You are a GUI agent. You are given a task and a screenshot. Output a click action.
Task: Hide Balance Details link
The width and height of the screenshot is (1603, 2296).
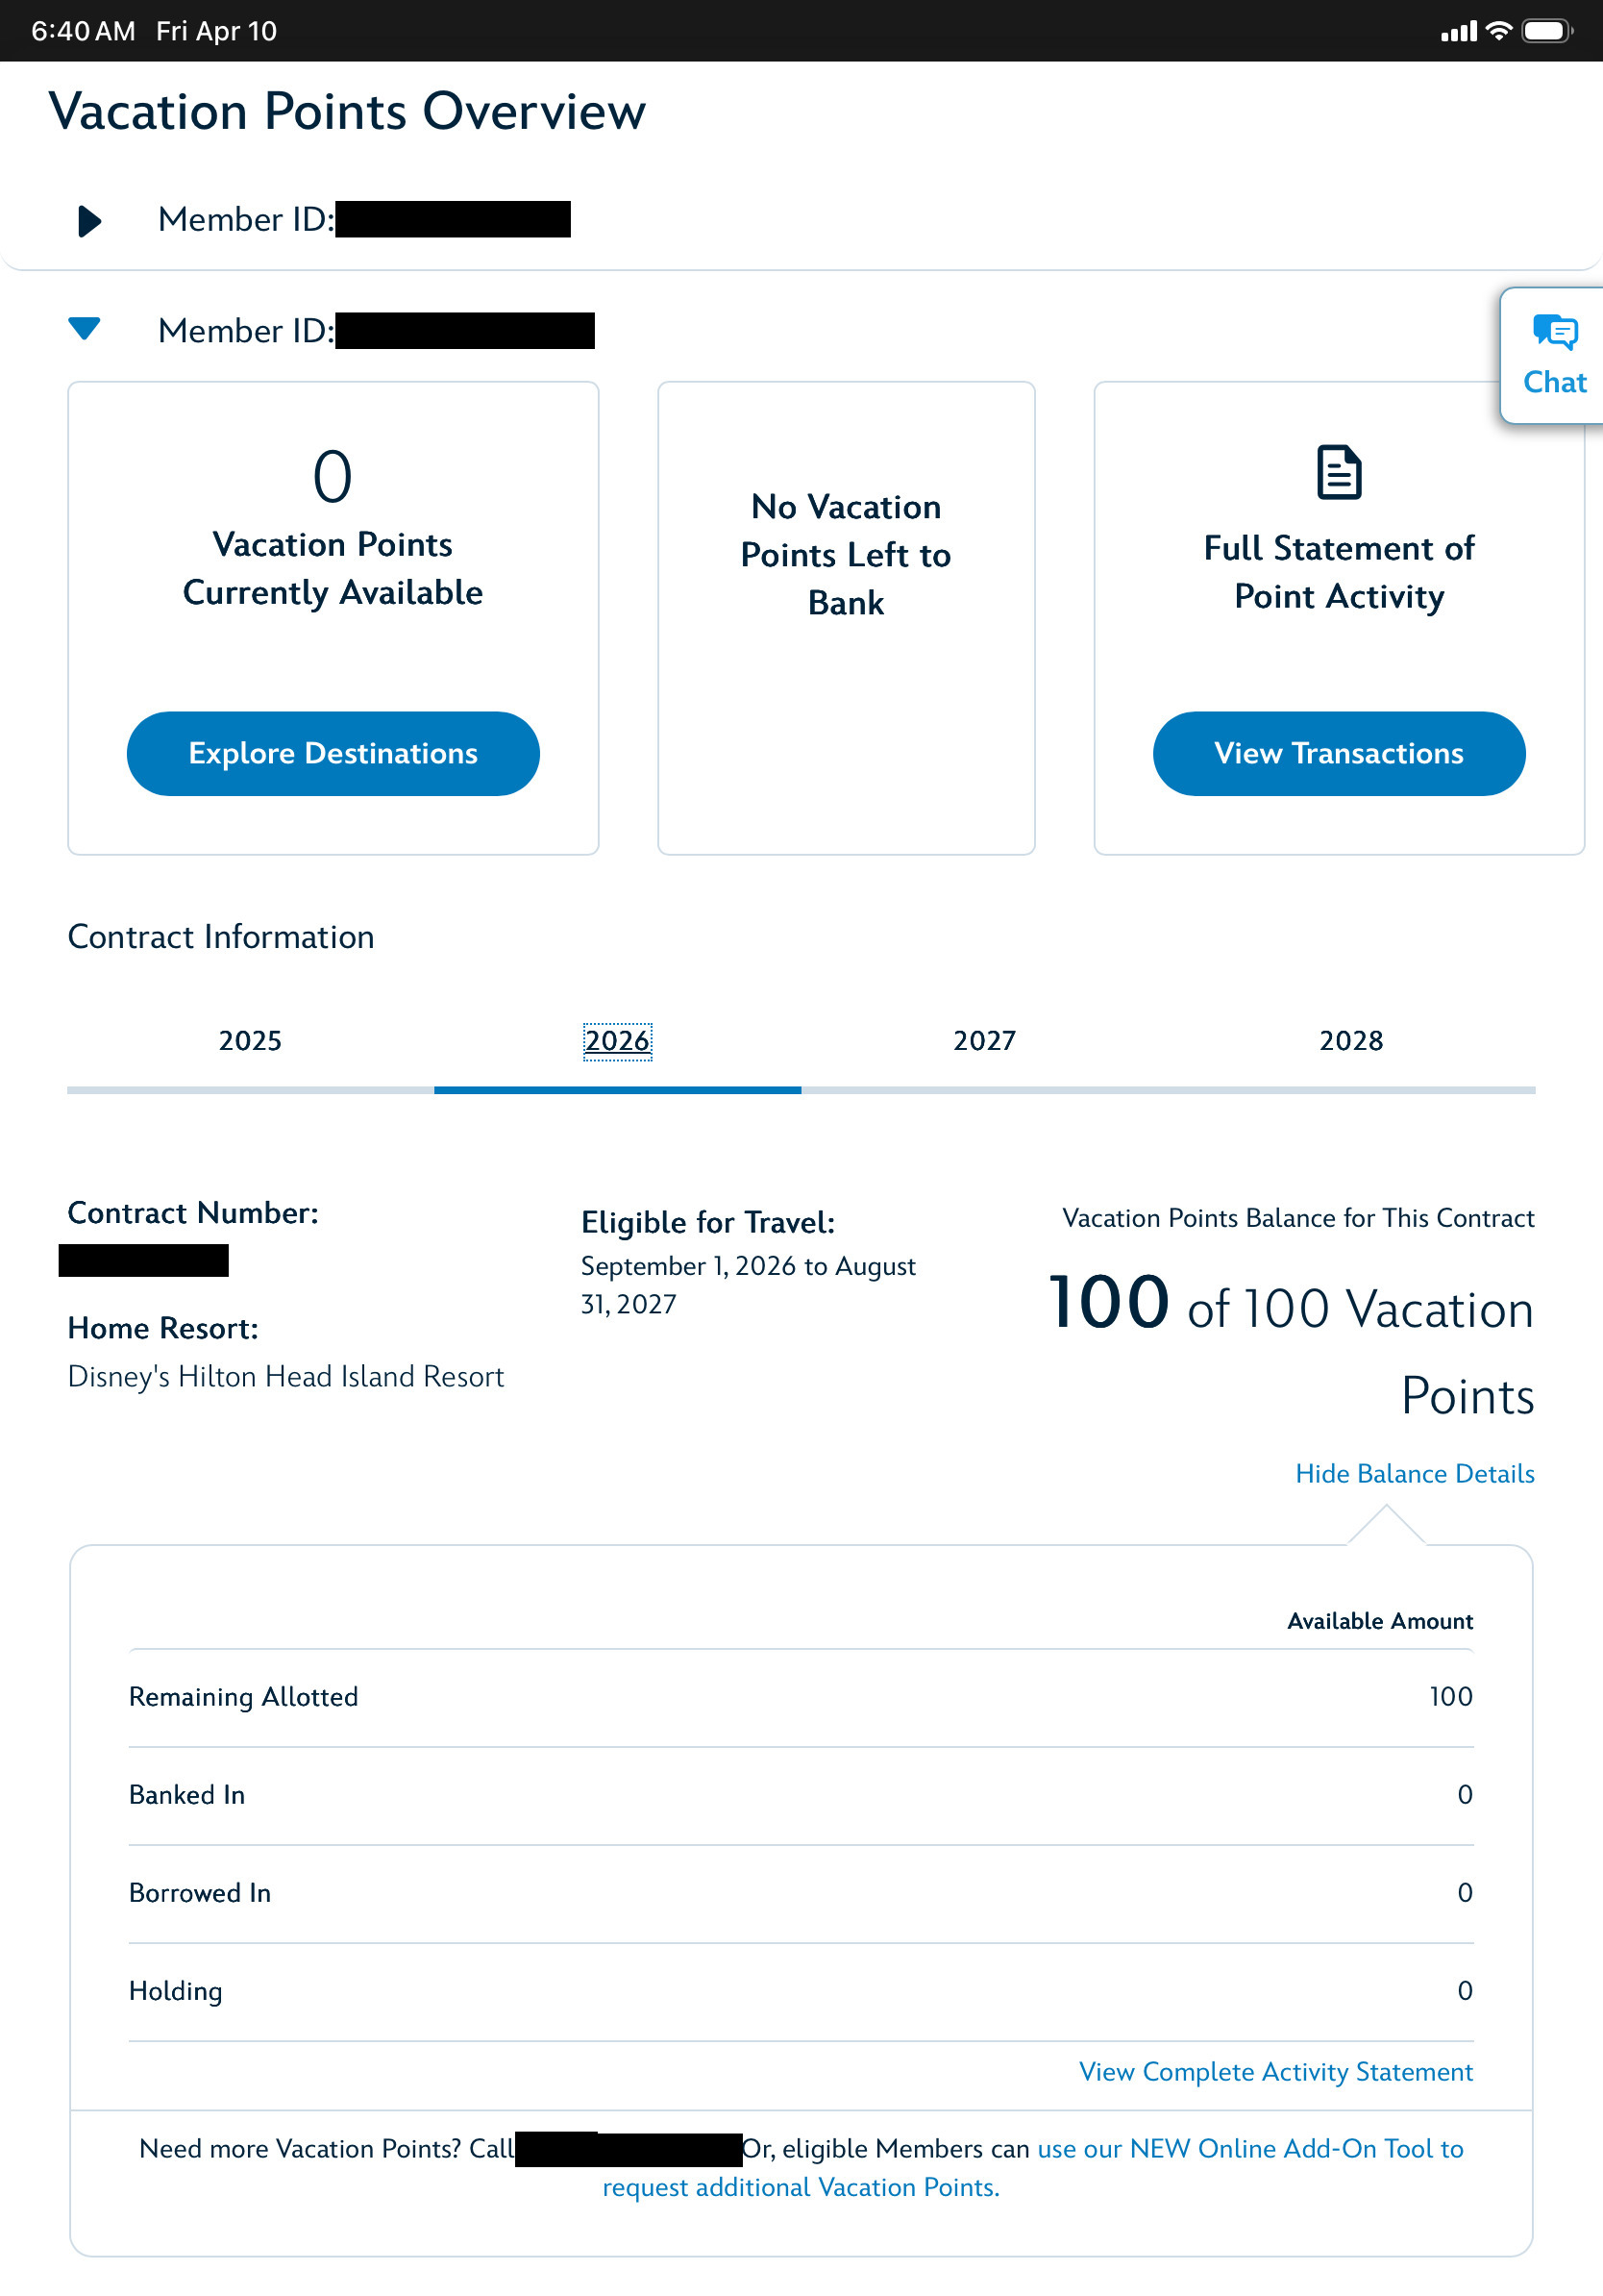pyautogui.click(x=1414, y=1473)
